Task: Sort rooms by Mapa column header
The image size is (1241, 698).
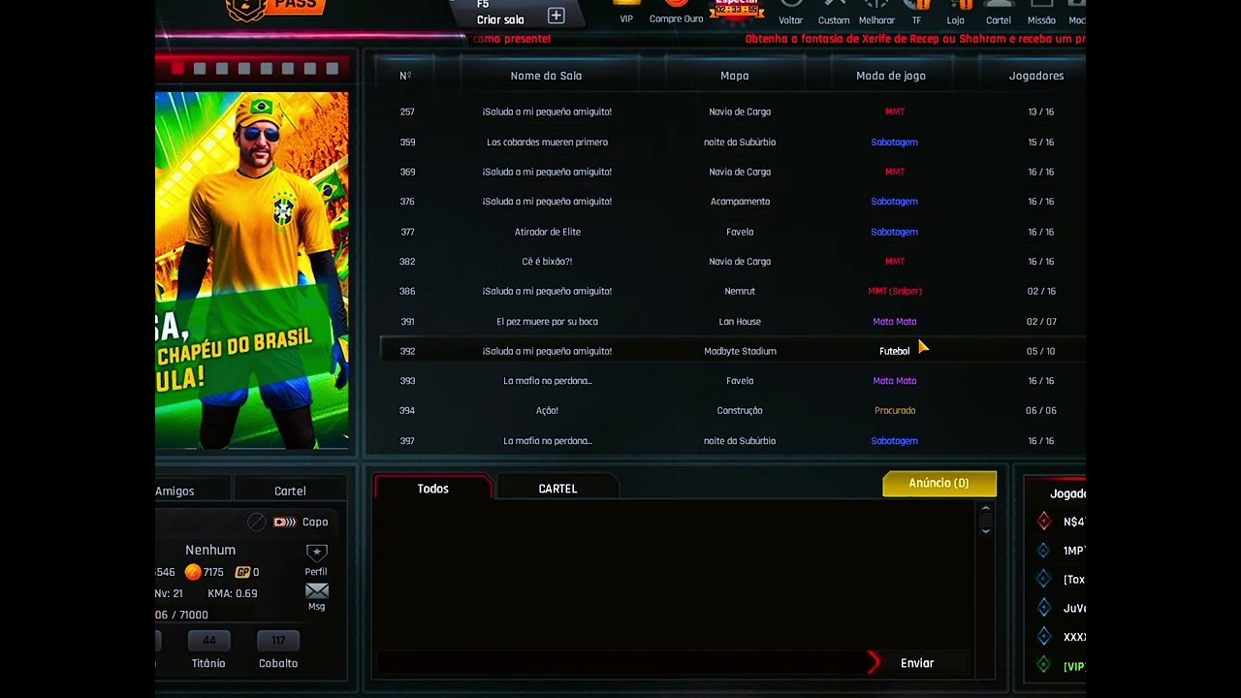Action: point(735,76)
